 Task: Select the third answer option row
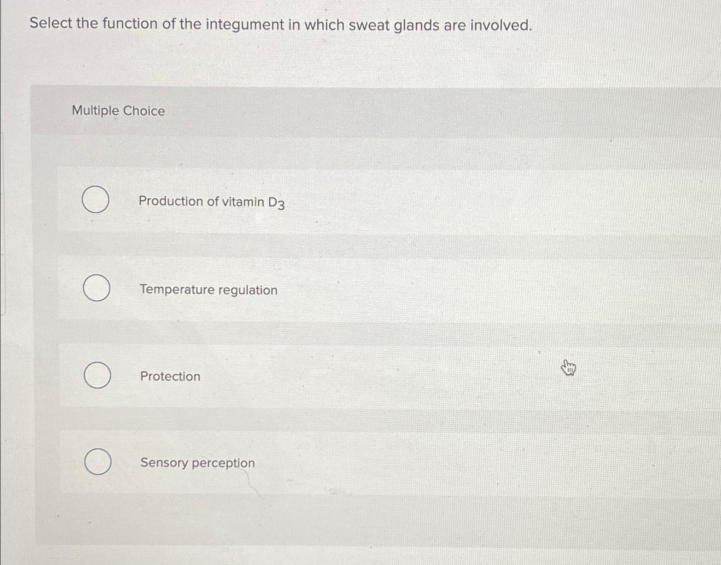pos(298,376)
